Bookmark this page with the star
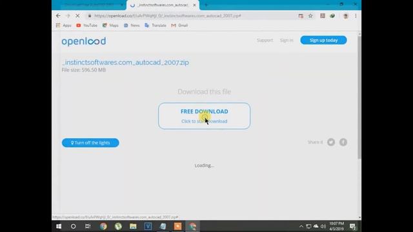 [x=310, y=15]
